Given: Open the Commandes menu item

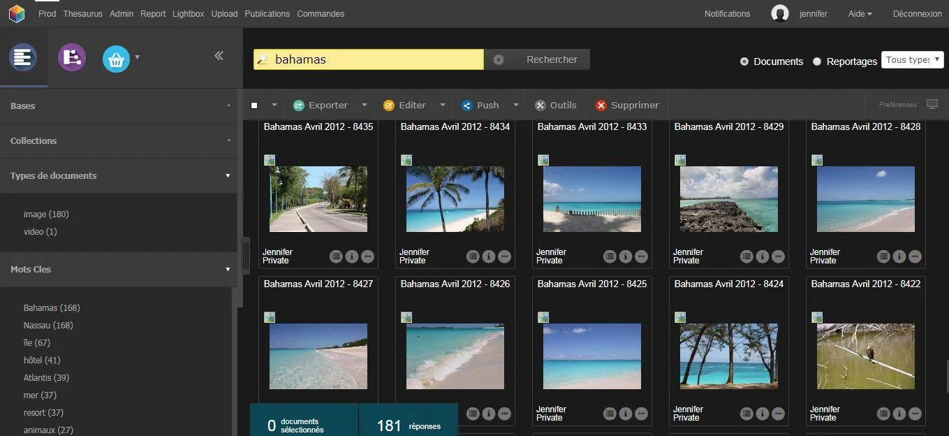Looking at the screenshot, I should (x=321, y=14).
